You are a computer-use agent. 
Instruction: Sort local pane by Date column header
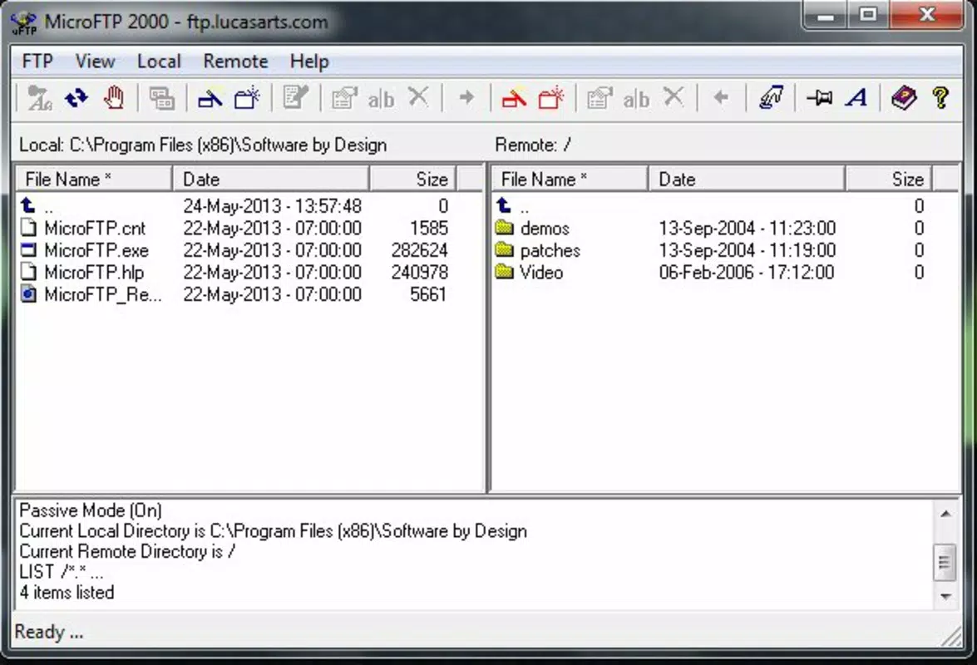[270, 179]
